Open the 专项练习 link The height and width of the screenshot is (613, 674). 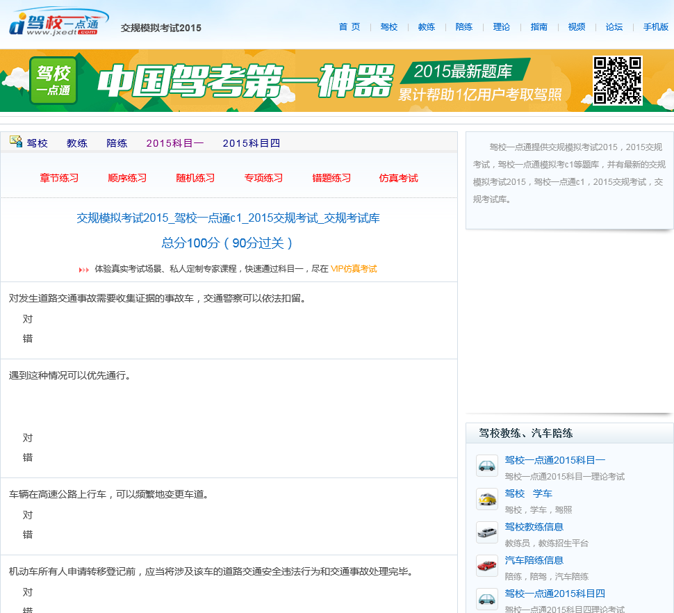(263, 178)
